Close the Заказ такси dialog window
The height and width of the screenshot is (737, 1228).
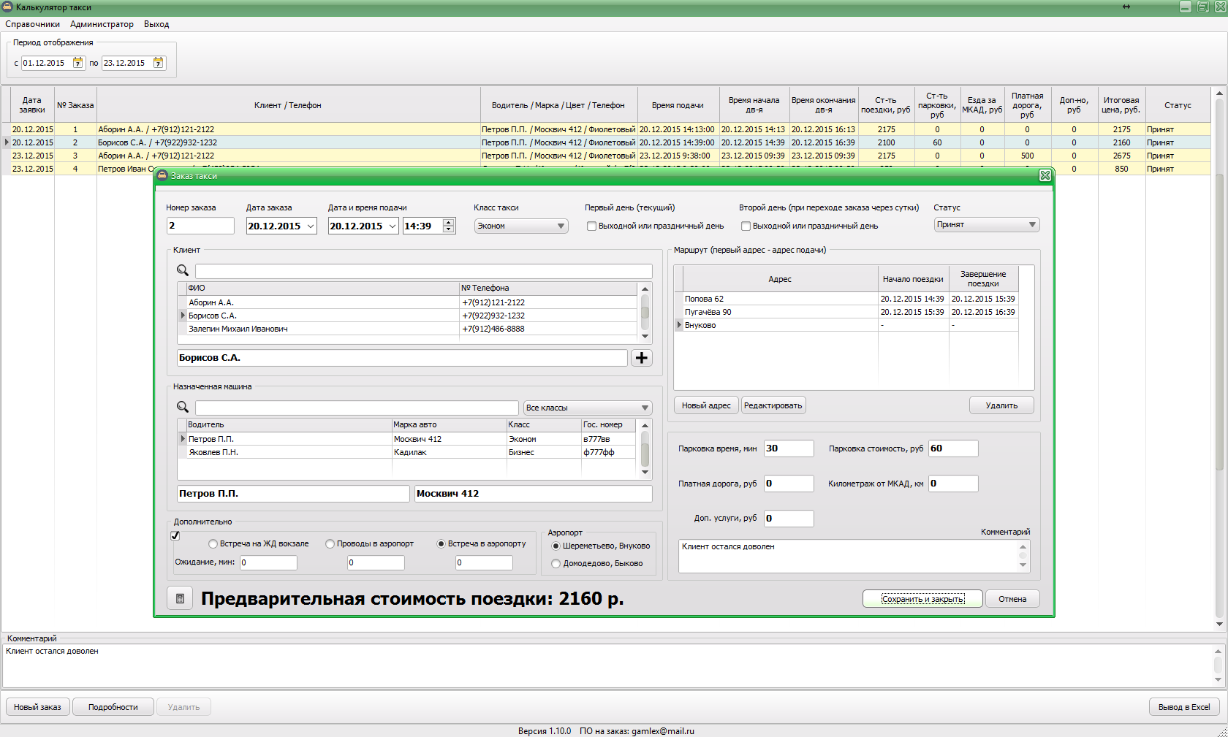click(1045, 175)
